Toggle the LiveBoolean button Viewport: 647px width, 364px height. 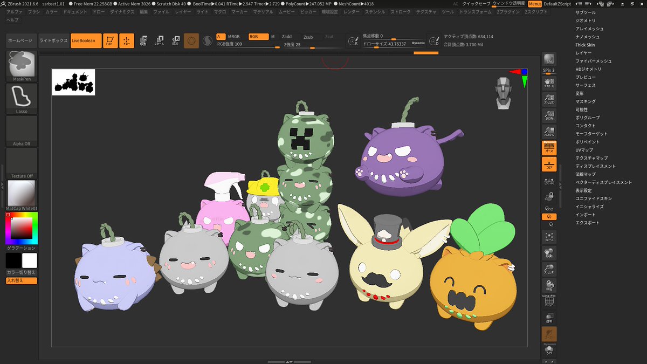(x=86, y=40)
